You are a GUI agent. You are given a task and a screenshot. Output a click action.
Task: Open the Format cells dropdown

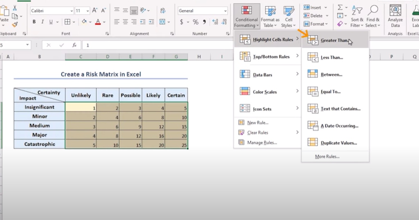315,24
